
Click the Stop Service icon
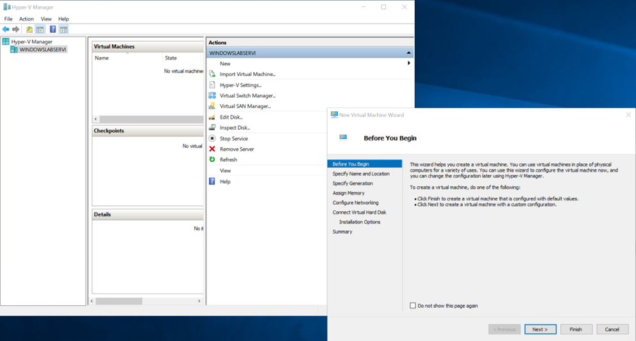(212, 138)
